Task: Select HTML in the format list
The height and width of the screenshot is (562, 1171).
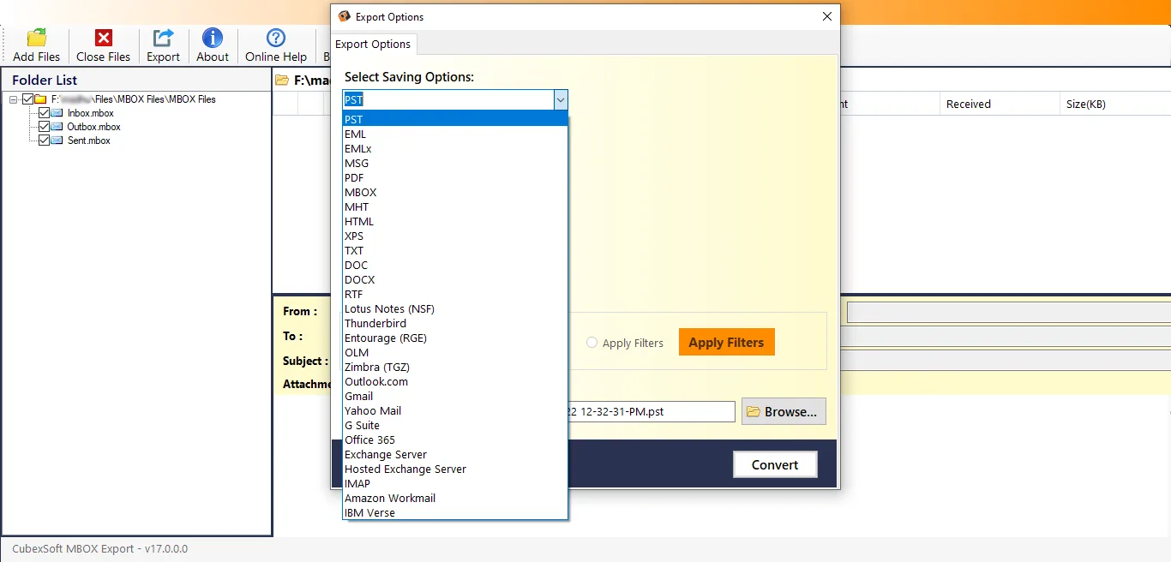Action: (x=455, y=221)
